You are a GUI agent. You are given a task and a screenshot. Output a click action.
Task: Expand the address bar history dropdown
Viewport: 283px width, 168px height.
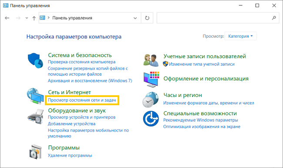135,18
